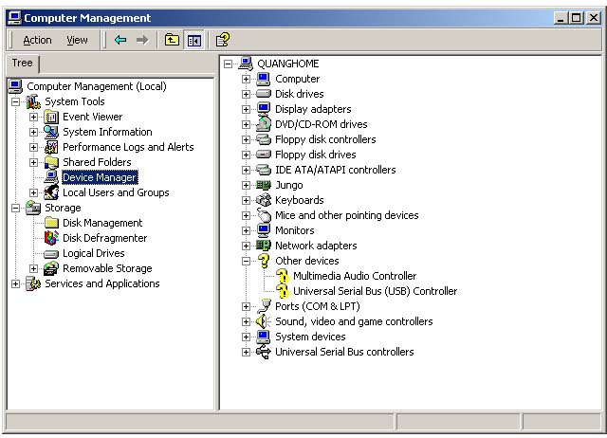Click the Help toolbar icon
The height and width of the screenshot is (438, 607).
222,40
